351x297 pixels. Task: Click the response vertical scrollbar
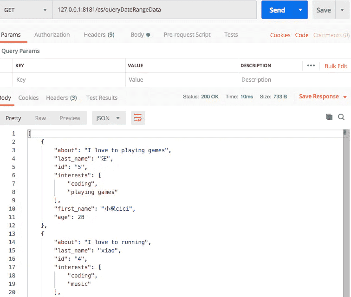(346, 213)
